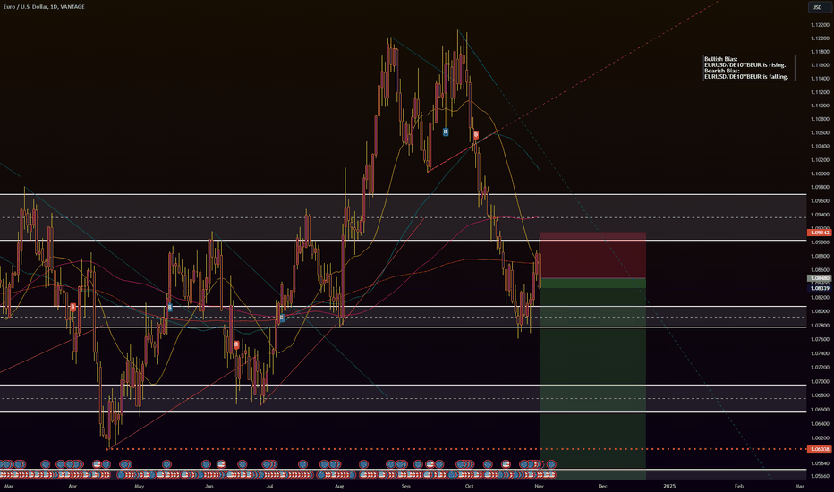Select the orange dotted horizontal line at 1.06018
The width and height of the screenshot is (834, 492).
point(456,449)
